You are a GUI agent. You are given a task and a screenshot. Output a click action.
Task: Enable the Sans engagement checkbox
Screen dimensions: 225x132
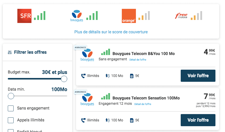point(11,108)
